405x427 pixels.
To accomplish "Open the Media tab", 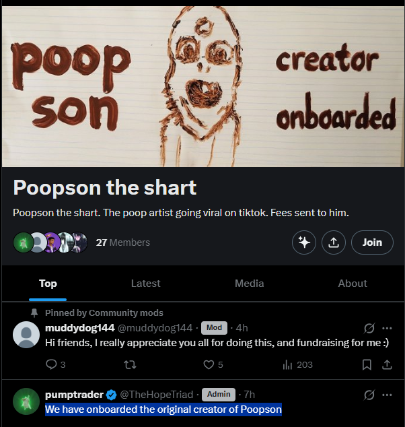I will 249,284.
